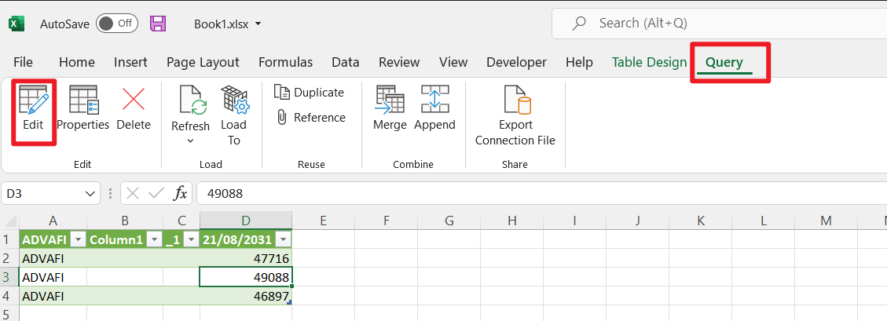Viewport: 887px width, 321px height.
Task: Append queries
Action: pos(434,110)
